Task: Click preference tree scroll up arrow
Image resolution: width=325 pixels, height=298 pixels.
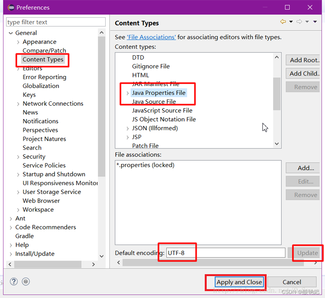Action: click(x=101, y=33)
